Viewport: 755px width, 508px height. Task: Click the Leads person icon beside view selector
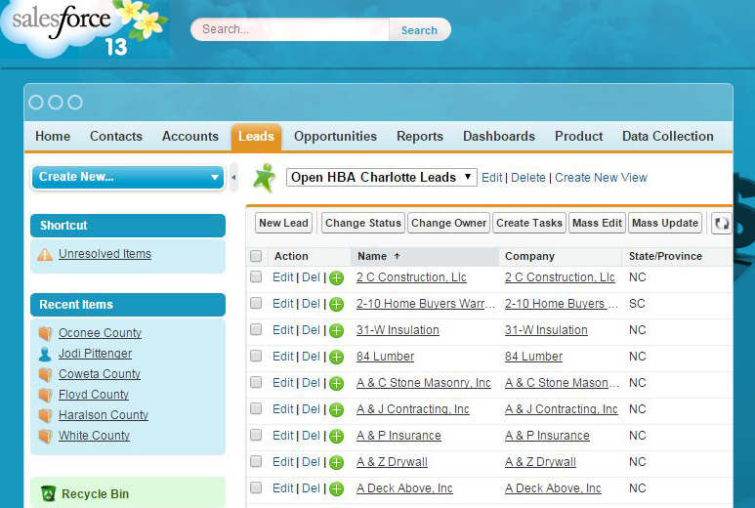tap(264, 178)
